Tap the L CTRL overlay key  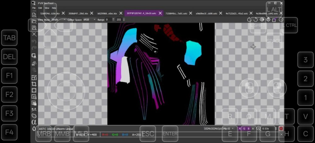(x=289, y=25)
